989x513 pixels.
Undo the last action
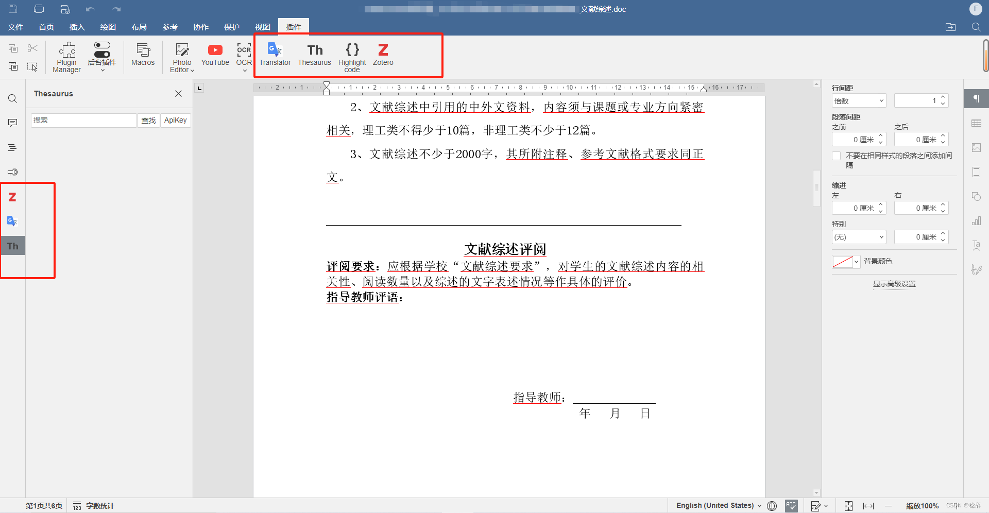(x=90, y=9)
